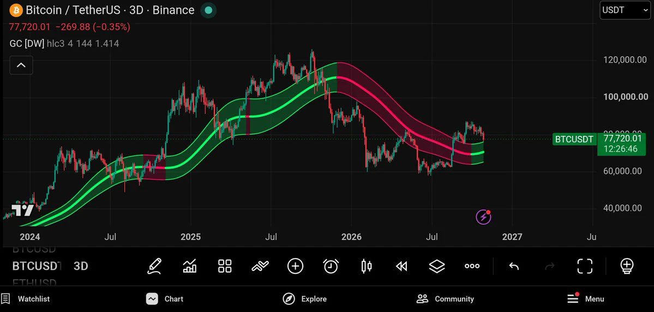Screen dimensions: 654x312
Task: Click the 100,000.00 price scale label
Action: pos(626,97)
